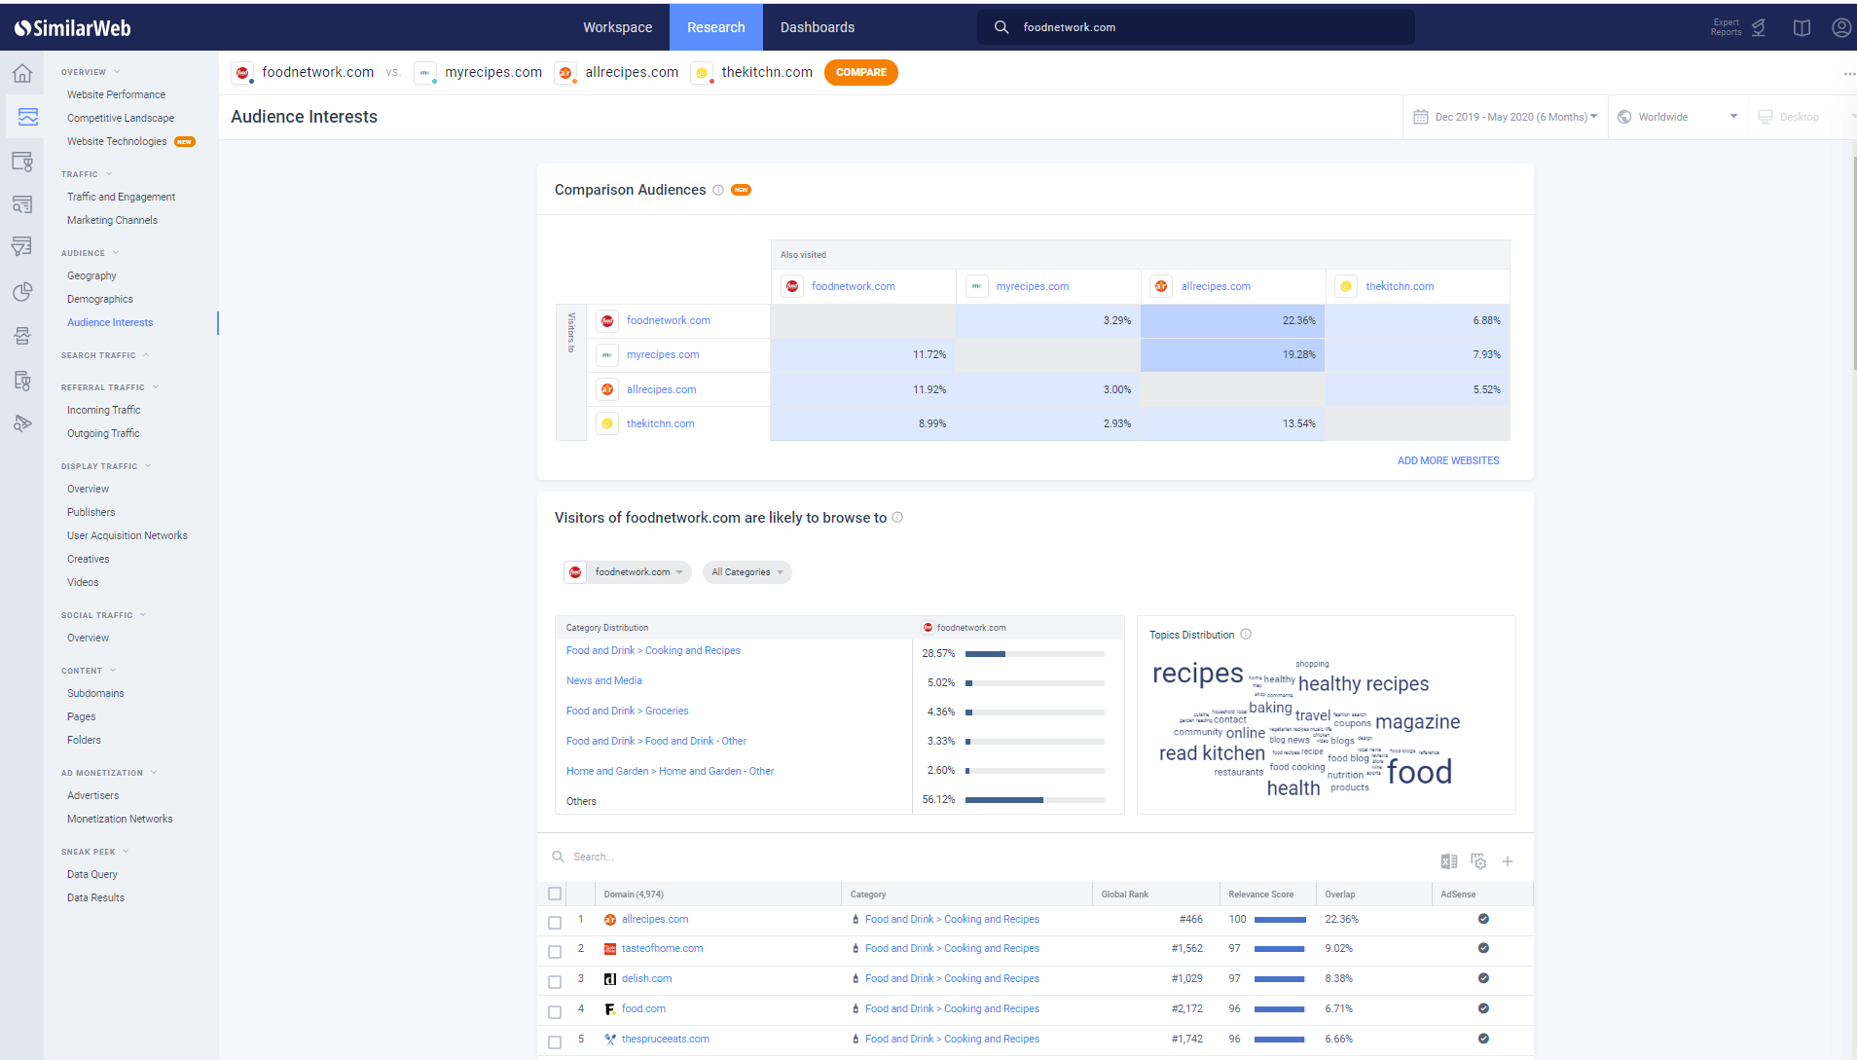The width and height of the screenshot is (1857, 1060).
Task: Click info icon beside 'likely to browse to'
Action: pos(897,517)
